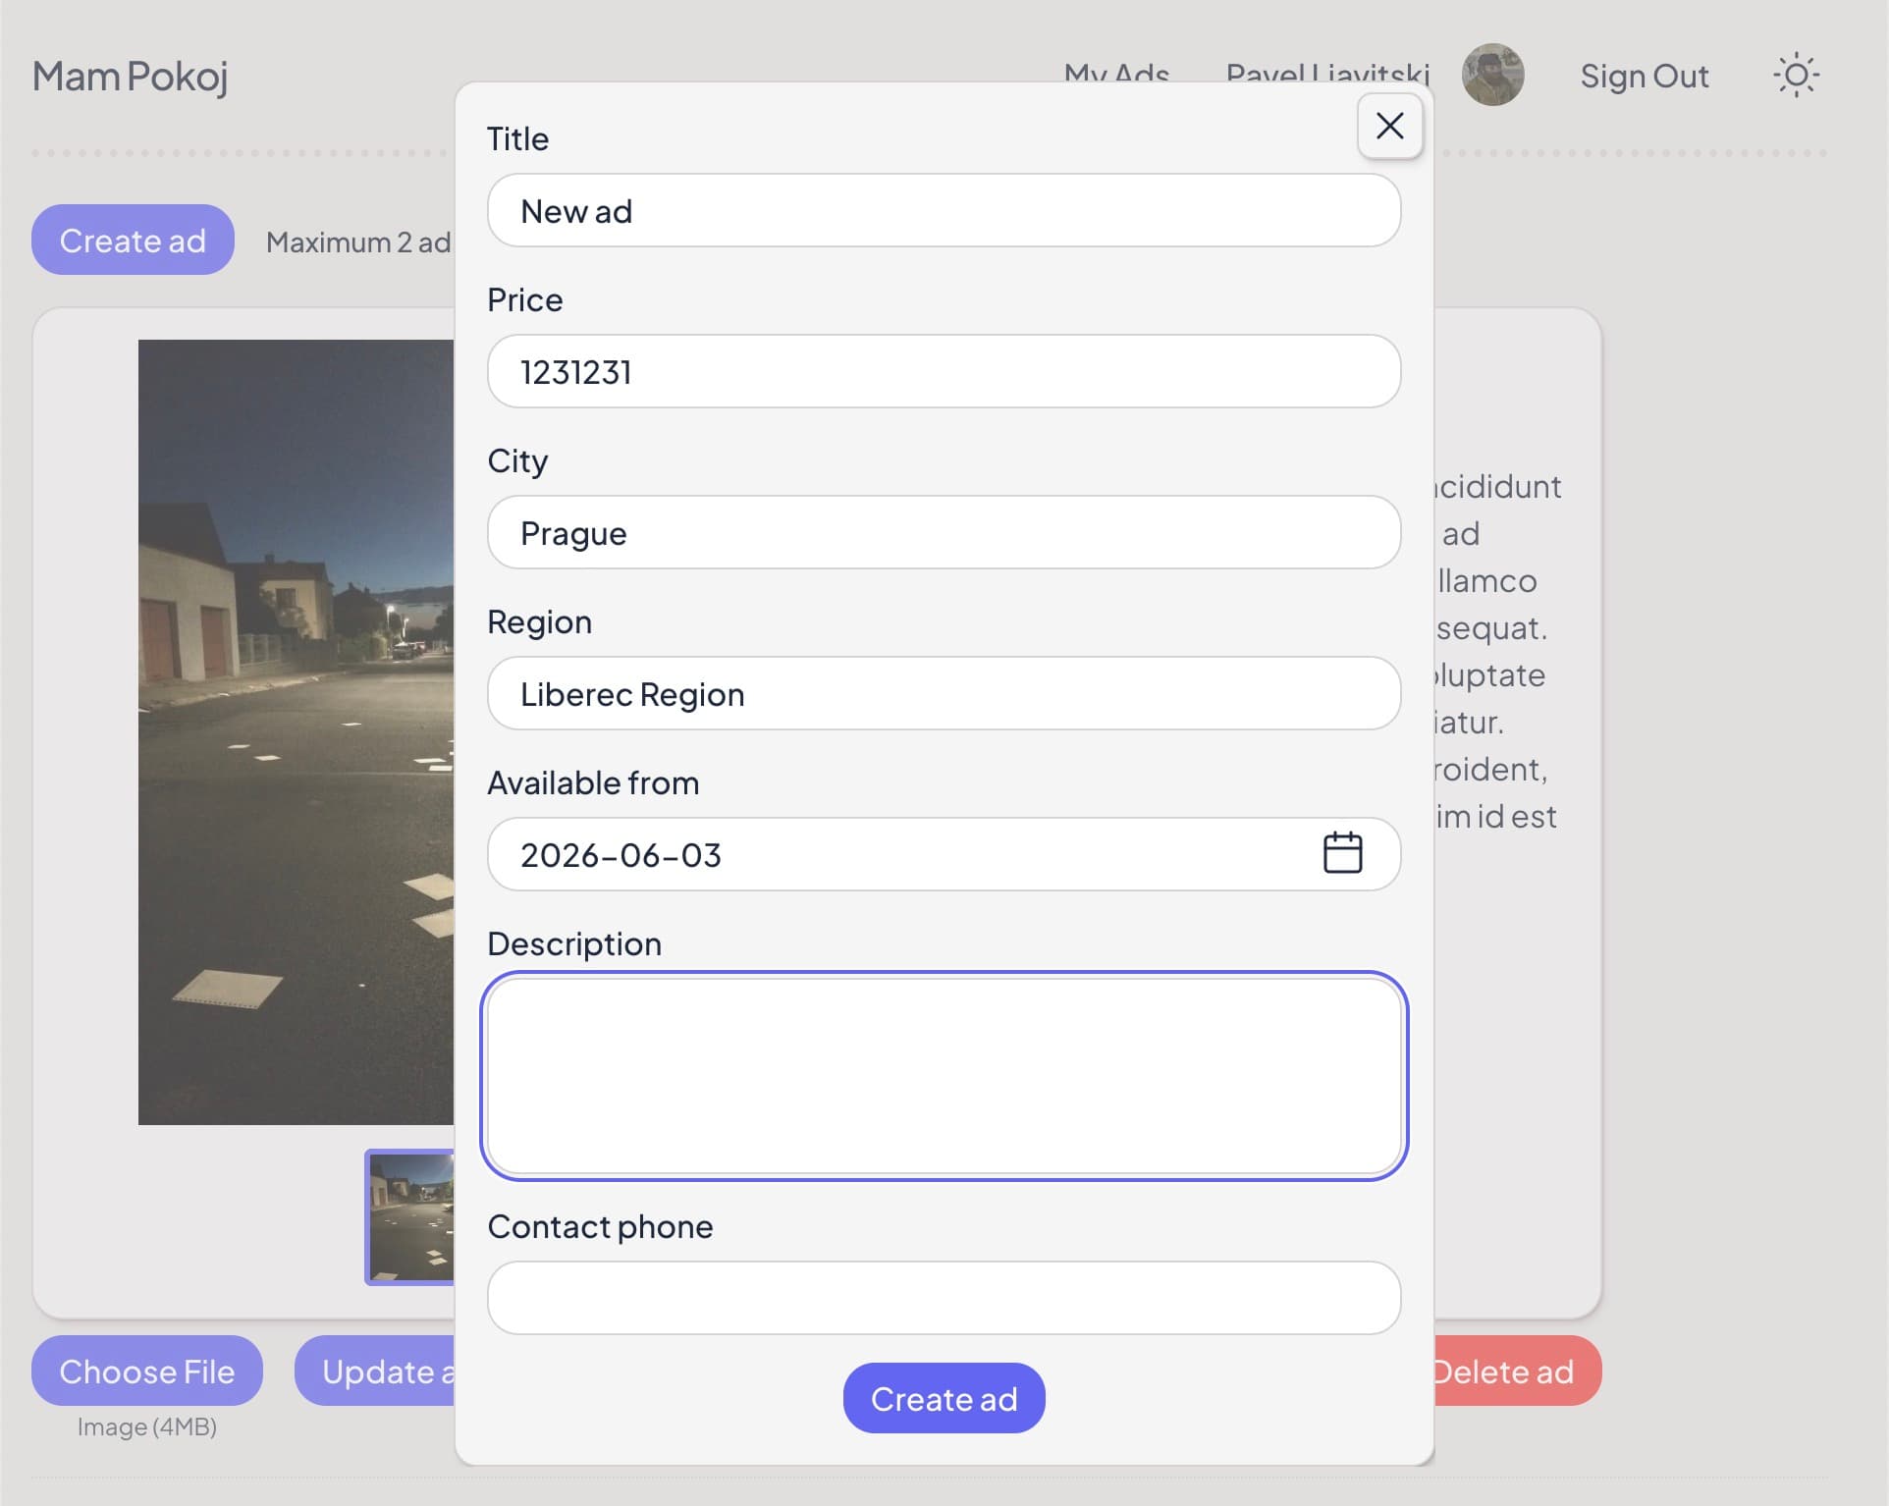Click the Maximum 2 ad notice text

click(x=358, y=242)
